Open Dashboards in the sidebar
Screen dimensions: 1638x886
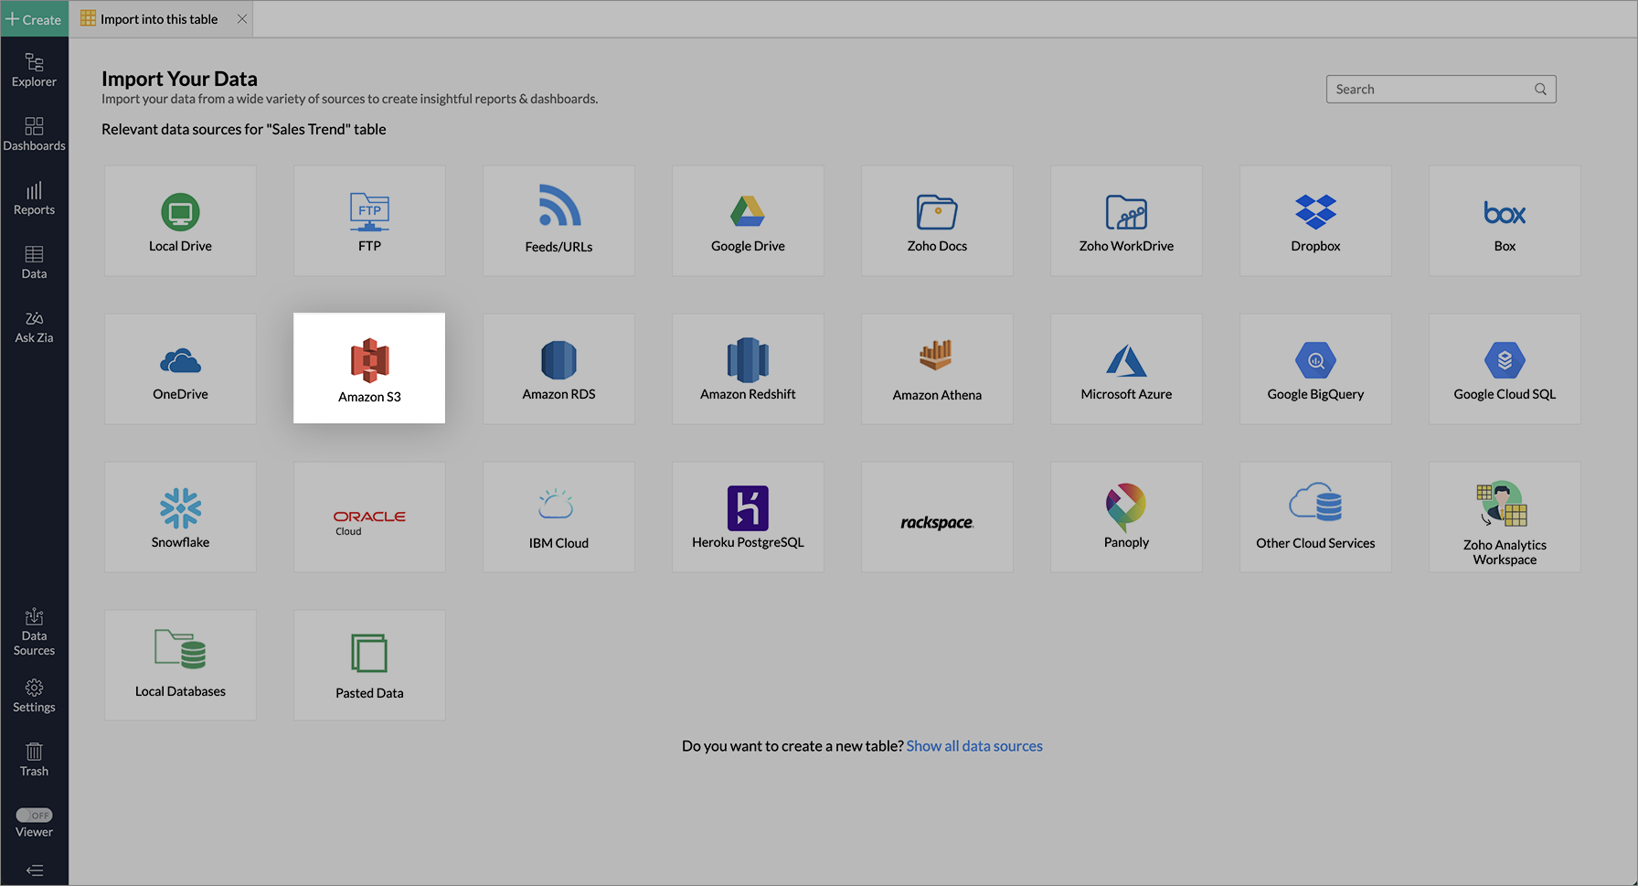click(x=34, y=133)
